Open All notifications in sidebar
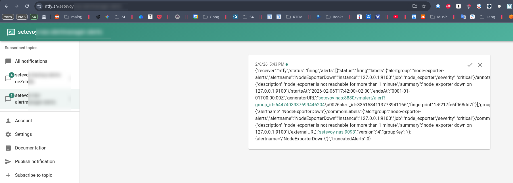This screenshot has width=513, height=183. pos(31,61)
